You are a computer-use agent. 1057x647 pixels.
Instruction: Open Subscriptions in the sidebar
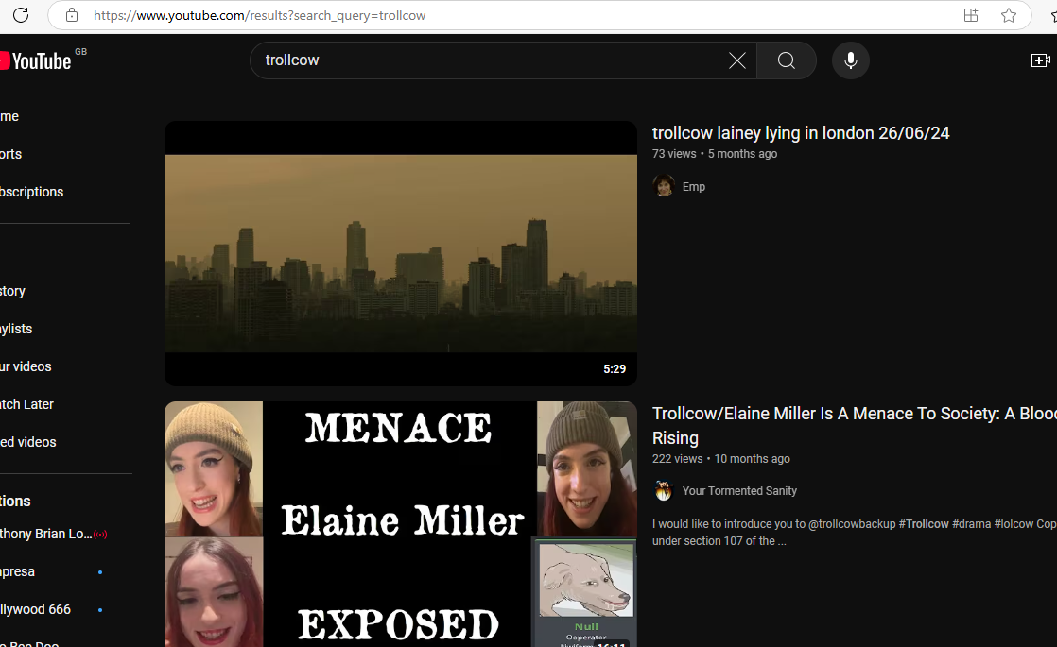pyautogui.click(x=32, y=192)
